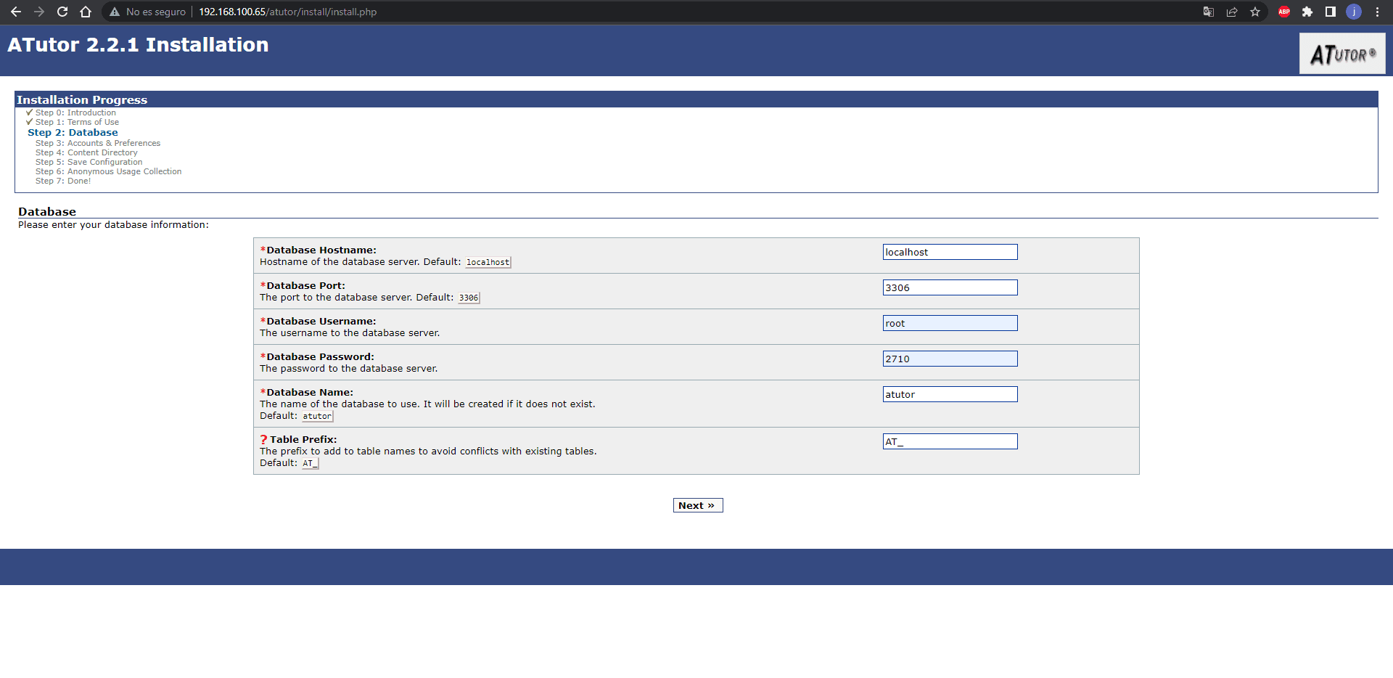The width and height of the screenshot is (1393, 678).
Task: Open the Adblock Plus extension
Action: [1284, 12]
